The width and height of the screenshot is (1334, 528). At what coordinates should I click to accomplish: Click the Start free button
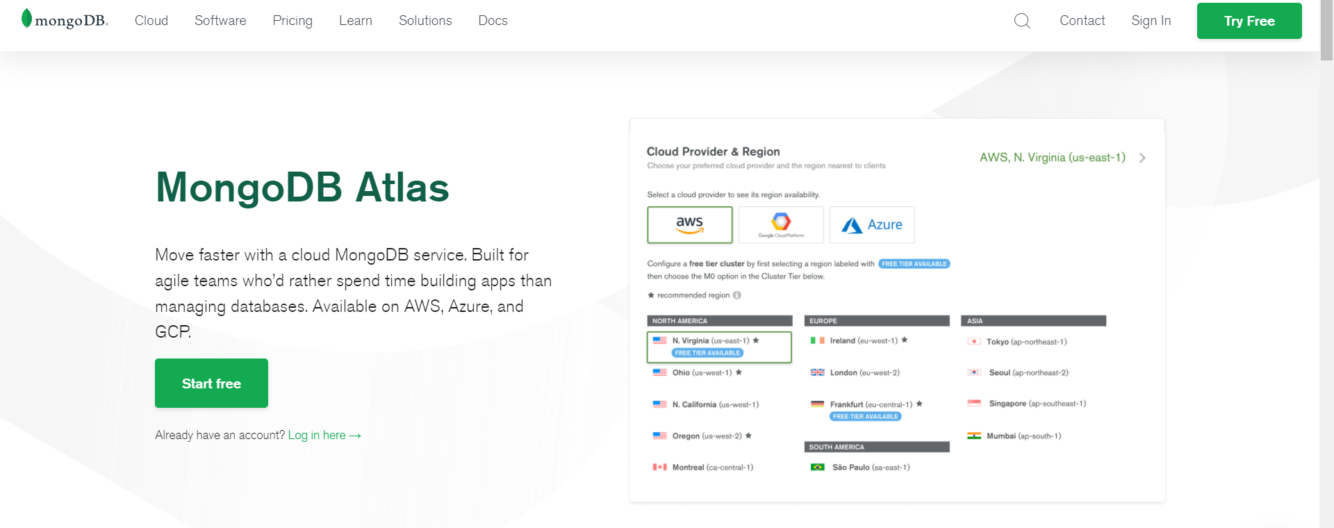(211, 383)
